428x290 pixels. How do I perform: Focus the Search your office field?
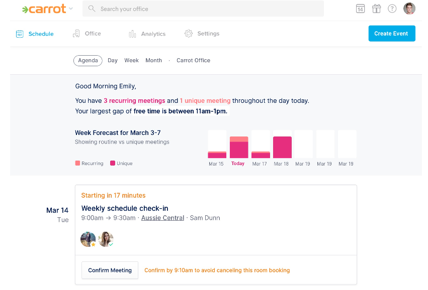point(203,9)
